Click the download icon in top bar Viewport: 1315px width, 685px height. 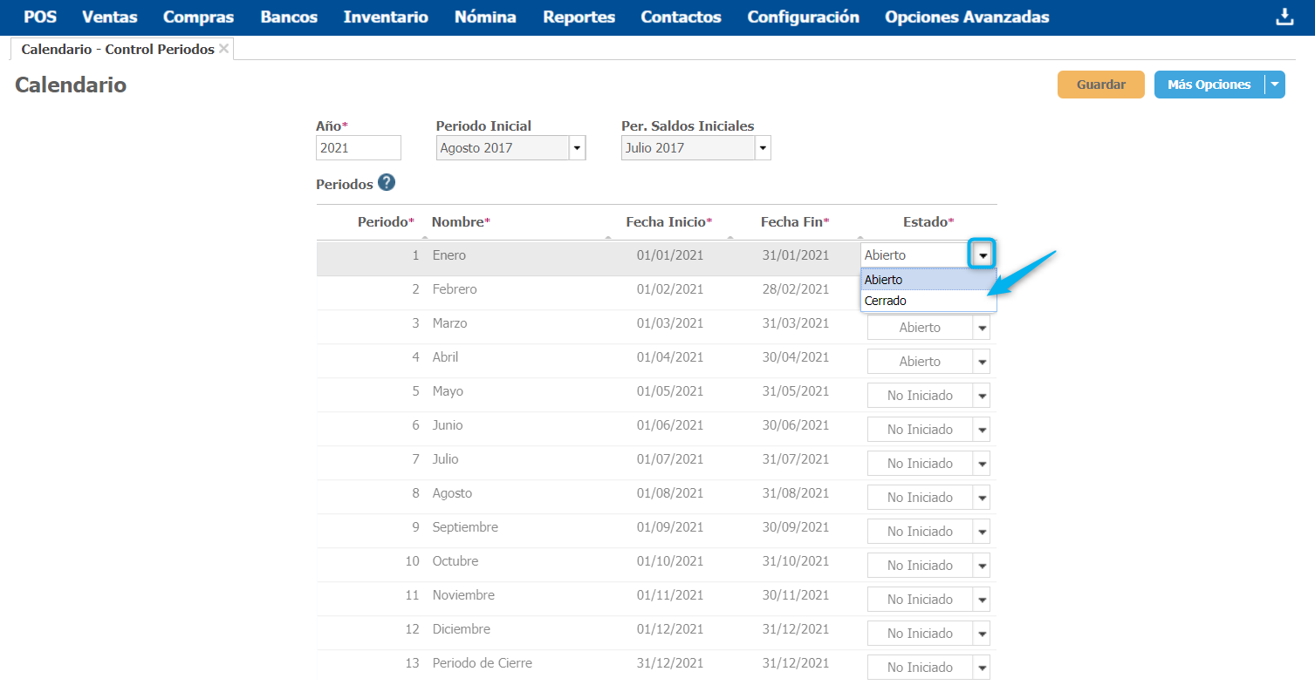click(x=1284, y=17)
